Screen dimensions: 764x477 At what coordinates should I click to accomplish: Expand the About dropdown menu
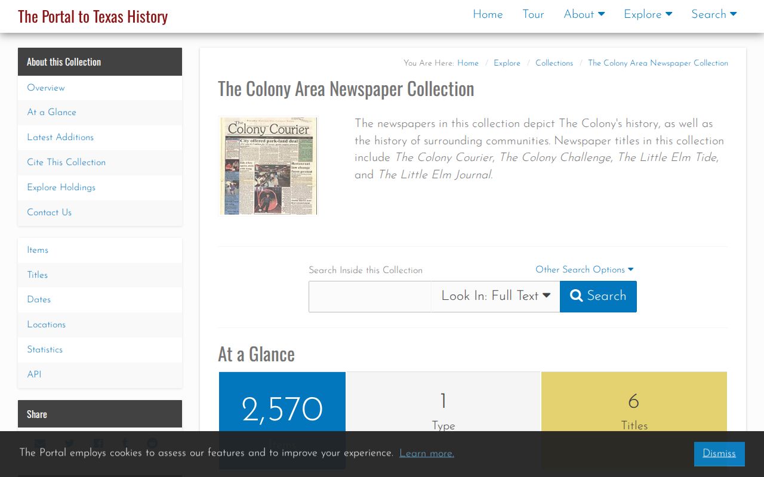[x=584, y=14]
